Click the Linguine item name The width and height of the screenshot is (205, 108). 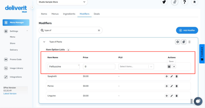pos(52,96)
